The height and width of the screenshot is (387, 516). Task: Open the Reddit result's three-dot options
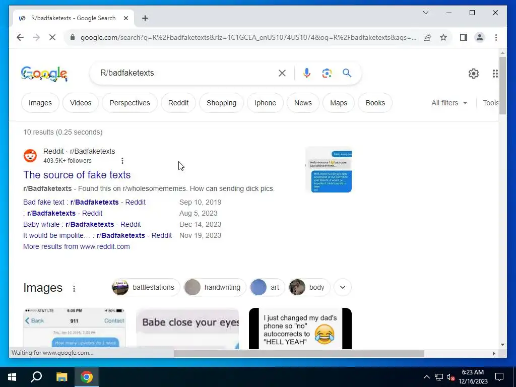pos(122,161)
